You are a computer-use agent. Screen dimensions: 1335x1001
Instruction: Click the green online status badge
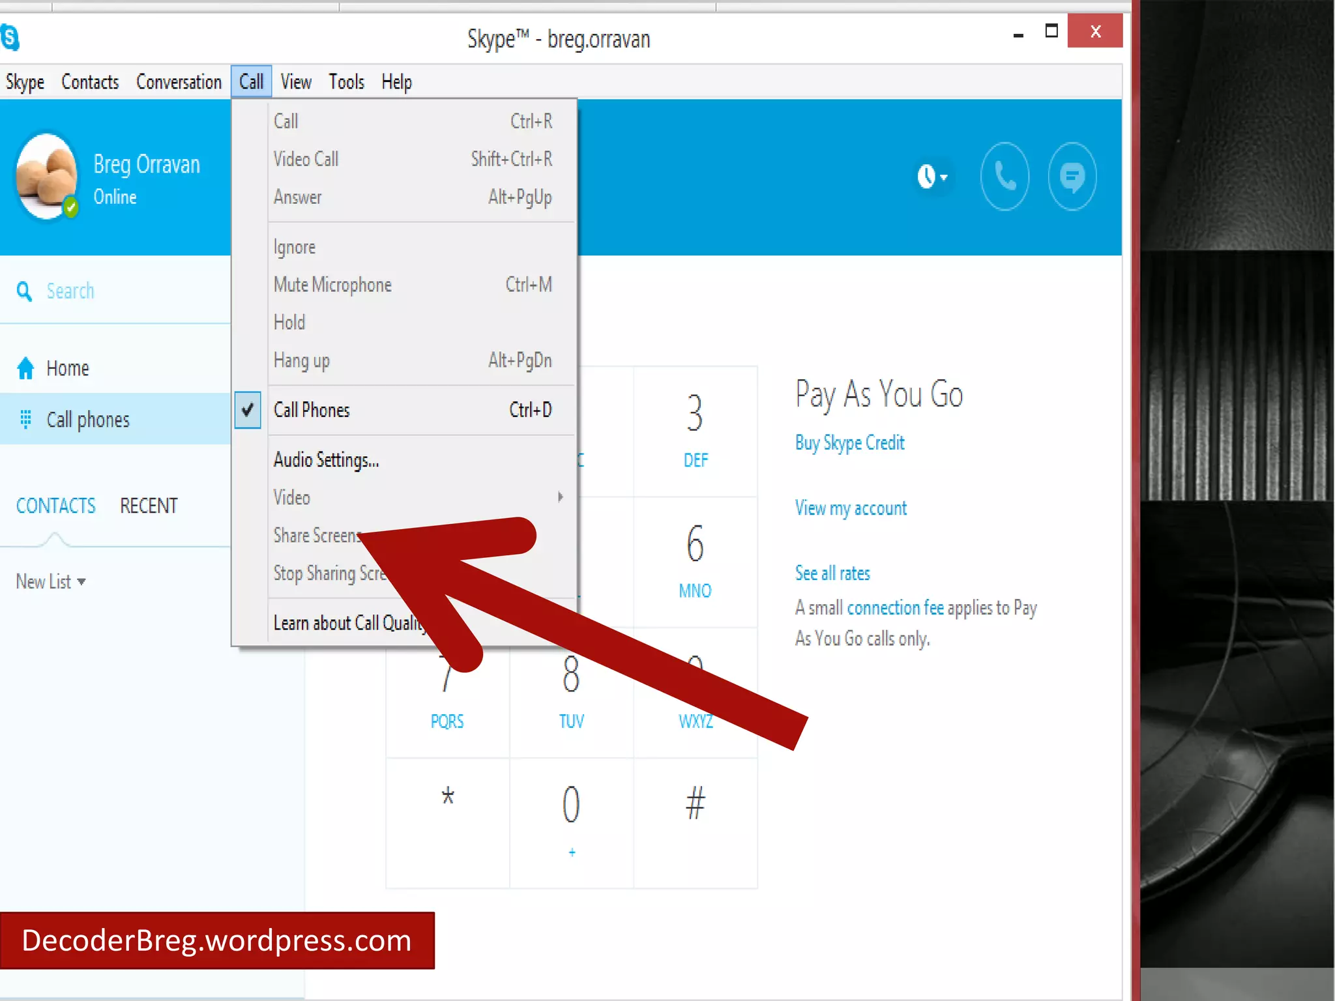pyautogui.click(x=70, y=208)
